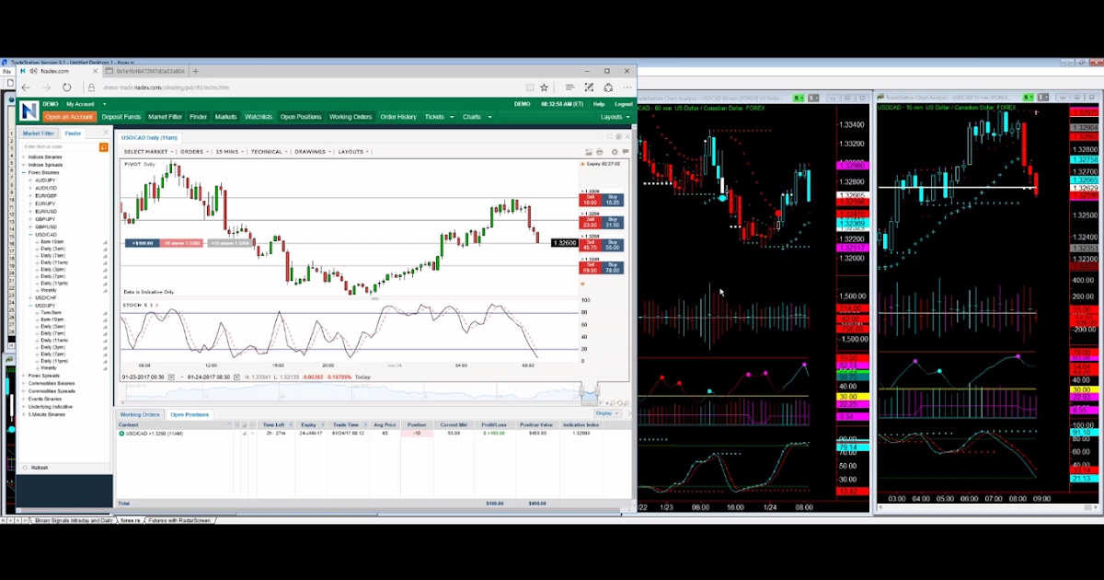
Task: Open the Tickets menu
Action: pyautogui.click(x=438, y=117)
